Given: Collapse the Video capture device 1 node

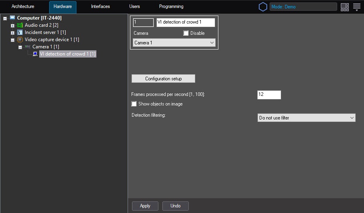Looking at the screenshot, I should [12, 40].
